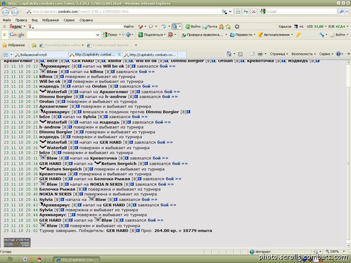Screen dimensions: 351x263
Task: Expand the Яндекс logo dropdown arrow
Action: [24, 27]
